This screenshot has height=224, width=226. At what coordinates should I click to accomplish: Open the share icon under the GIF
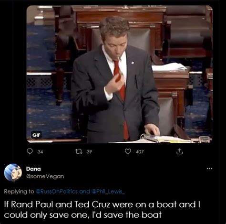click(x=180, y=151)
